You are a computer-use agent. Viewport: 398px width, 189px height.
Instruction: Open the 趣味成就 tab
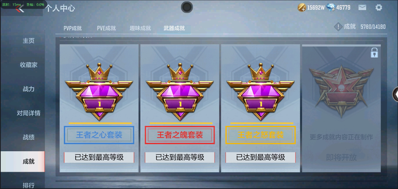140,28
